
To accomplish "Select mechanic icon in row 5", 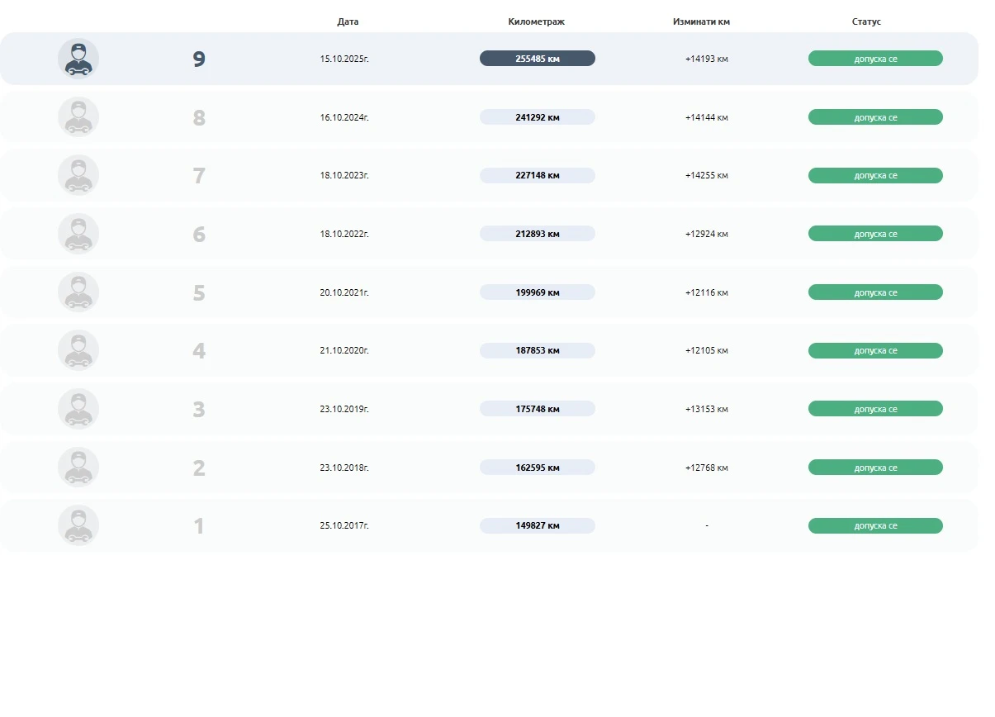I will pos(78,292).
